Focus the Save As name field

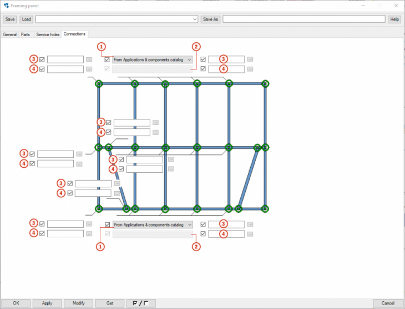304,19
